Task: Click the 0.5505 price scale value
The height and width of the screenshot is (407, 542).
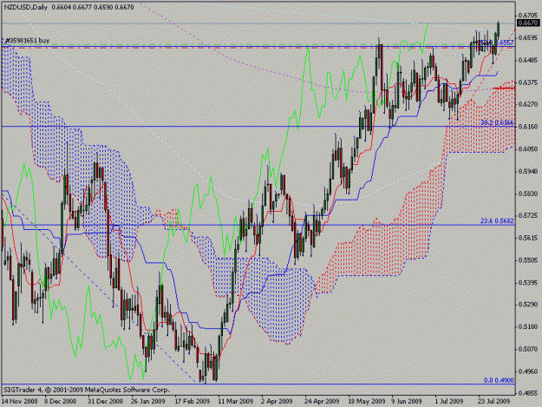Action: [x=529, y=260]
